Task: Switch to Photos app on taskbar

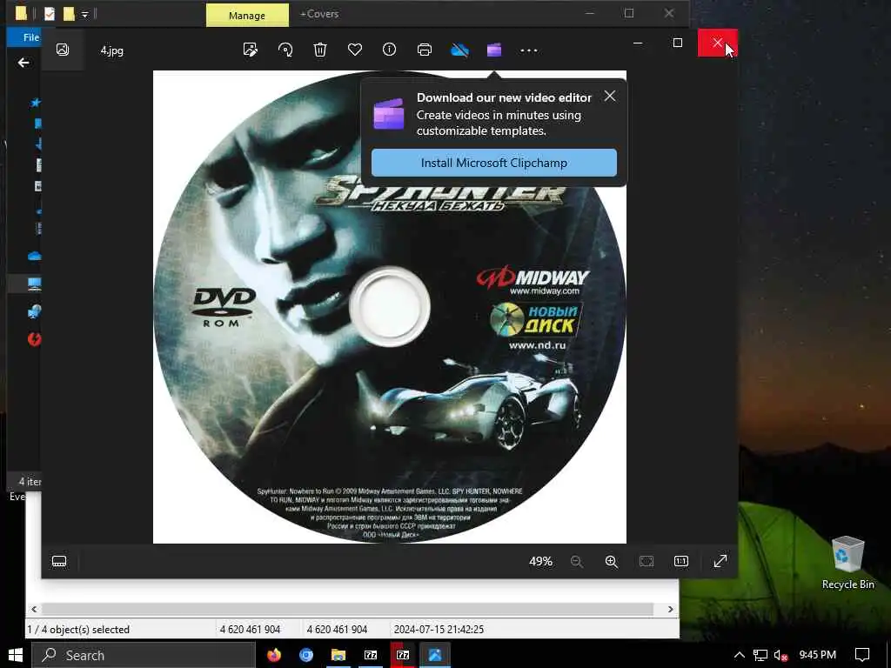Action: [435, 655]
